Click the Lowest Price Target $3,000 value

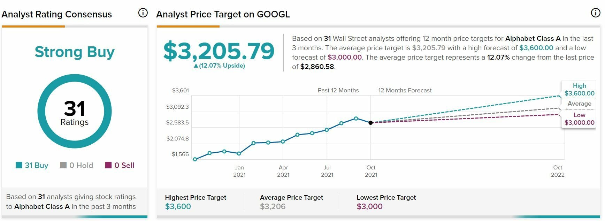click(x=369, y=206)
